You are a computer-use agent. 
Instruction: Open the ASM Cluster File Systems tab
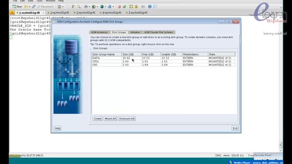(159, 32)
